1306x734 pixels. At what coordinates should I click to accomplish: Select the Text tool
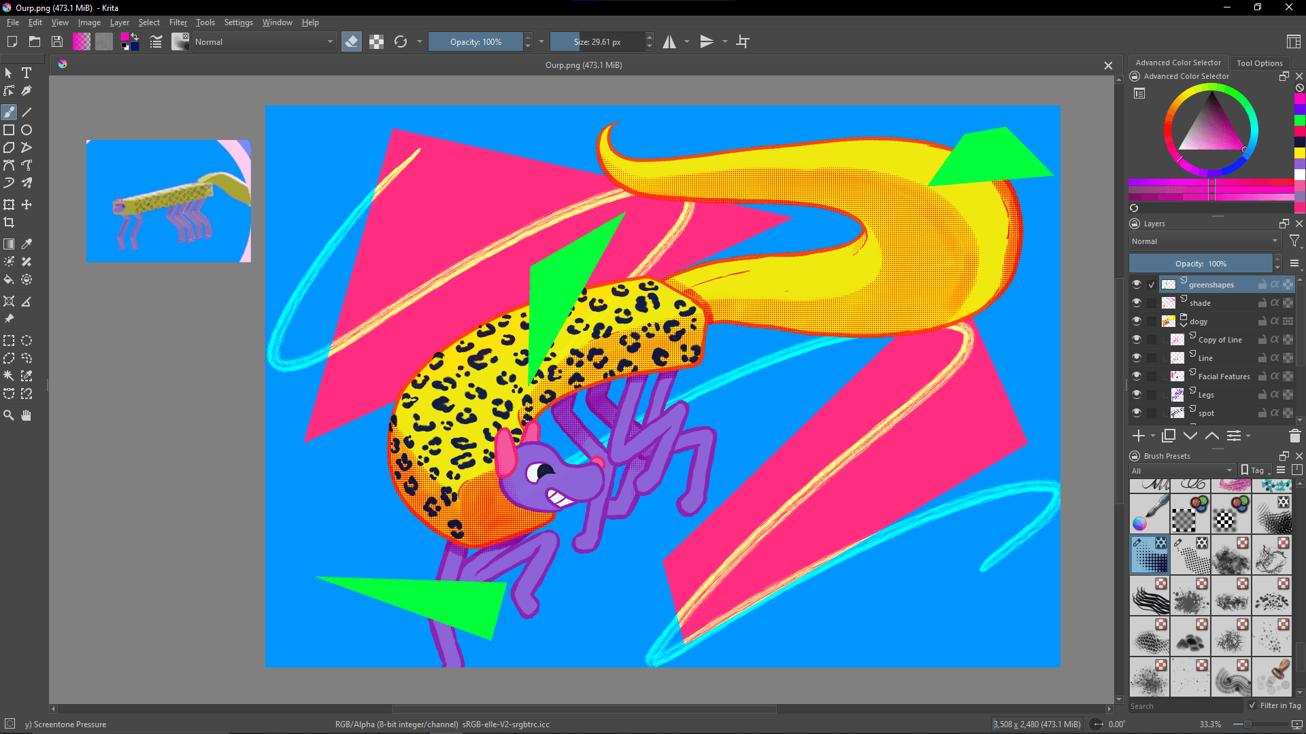[27, 73]
